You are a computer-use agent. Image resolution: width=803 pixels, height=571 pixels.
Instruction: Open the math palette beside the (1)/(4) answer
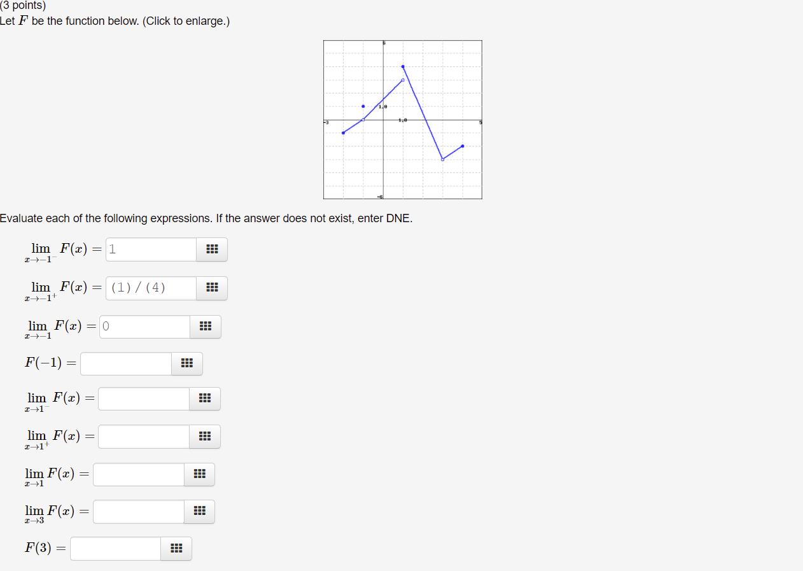point(212,288)
